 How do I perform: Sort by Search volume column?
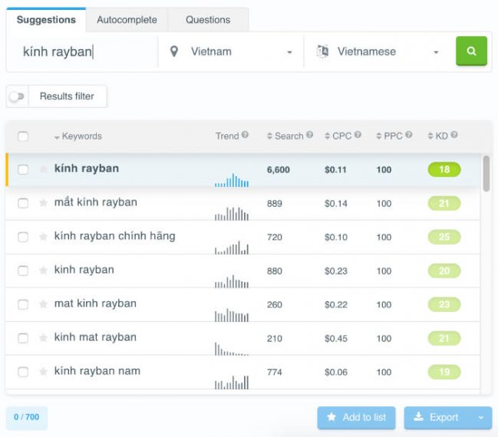[285, 136]
